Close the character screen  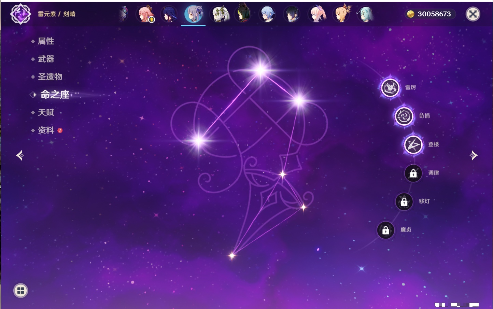pyautogui.click(x=473, y=14)
